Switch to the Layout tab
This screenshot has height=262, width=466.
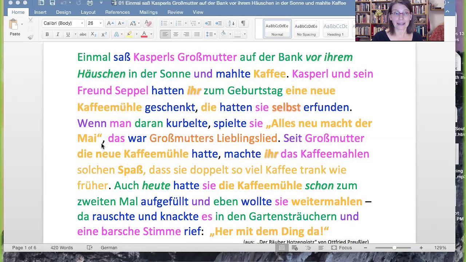click(88, 12)
